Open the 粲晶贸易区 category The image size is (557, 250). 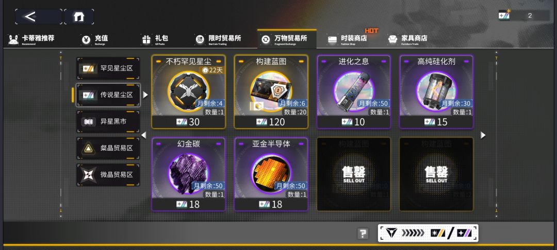pos(108,148)
